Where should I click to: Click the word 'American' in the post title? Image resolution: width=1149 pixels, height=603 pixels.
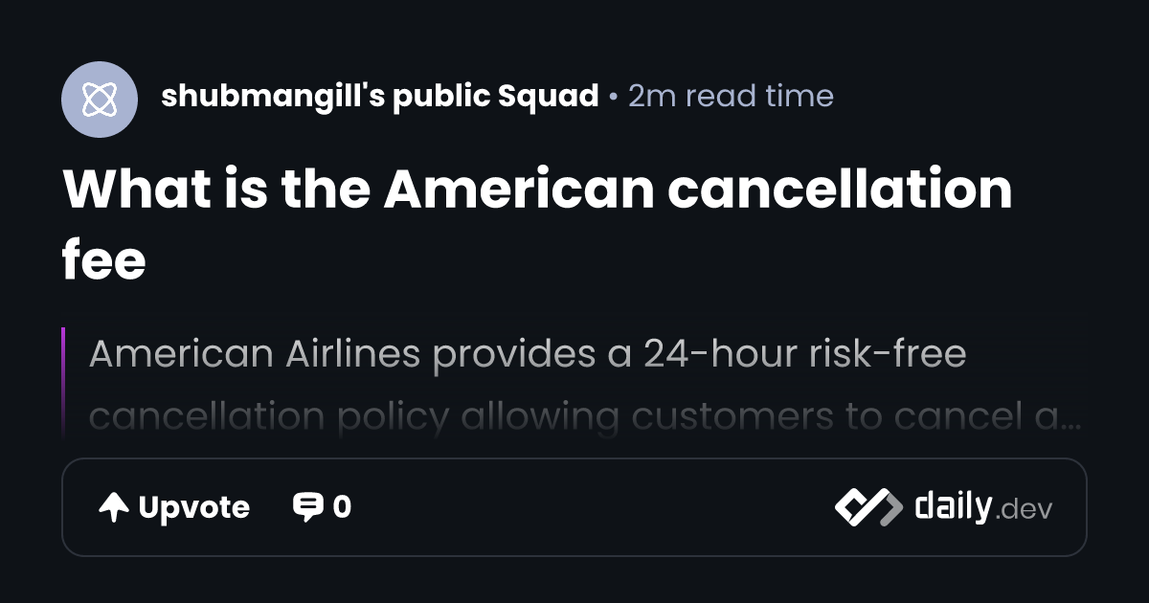(x=519, y=190)
